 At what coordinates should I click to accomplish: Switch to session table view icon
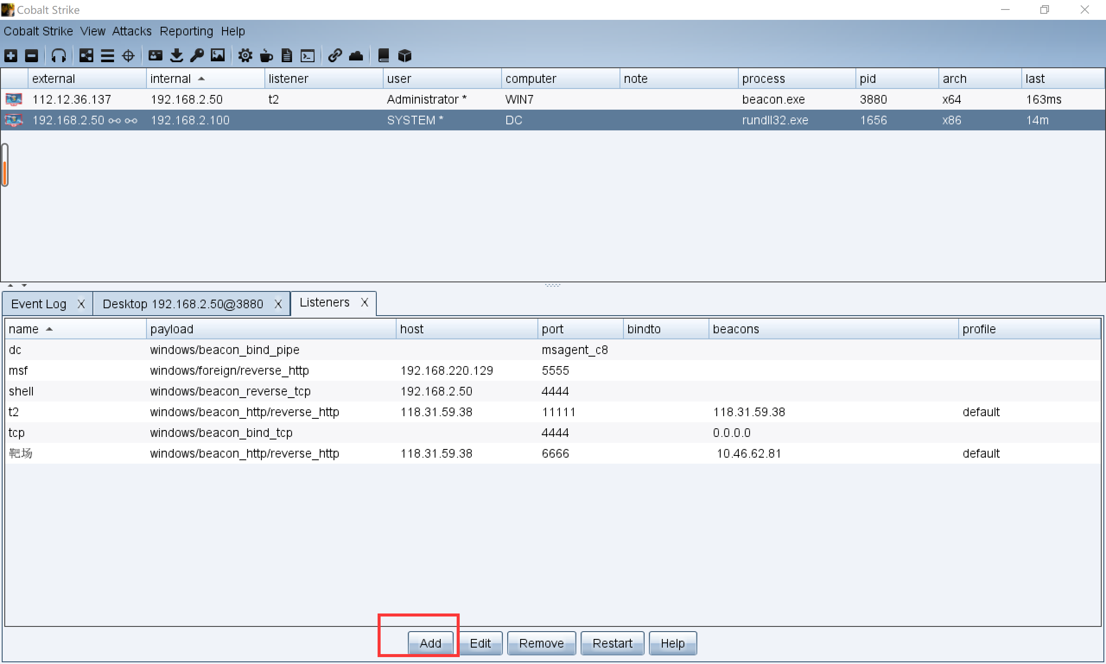(107, 56)
